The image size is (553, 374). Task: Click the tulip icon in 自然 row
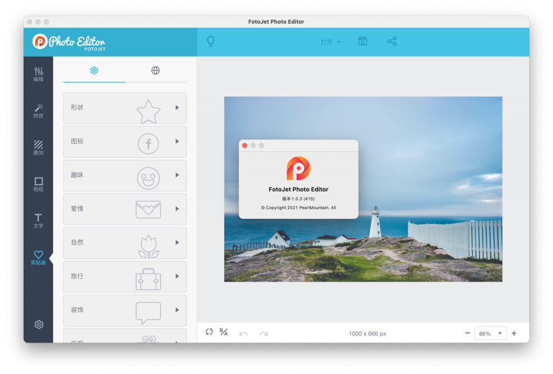coord(149,246)
